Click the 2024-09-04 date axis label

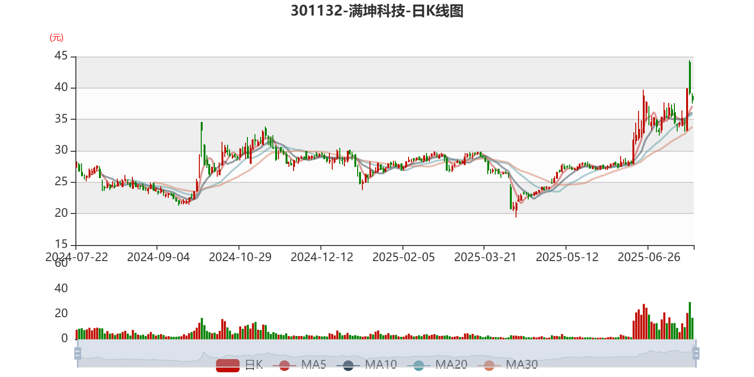pyautogui.click(x=158, y=257)
